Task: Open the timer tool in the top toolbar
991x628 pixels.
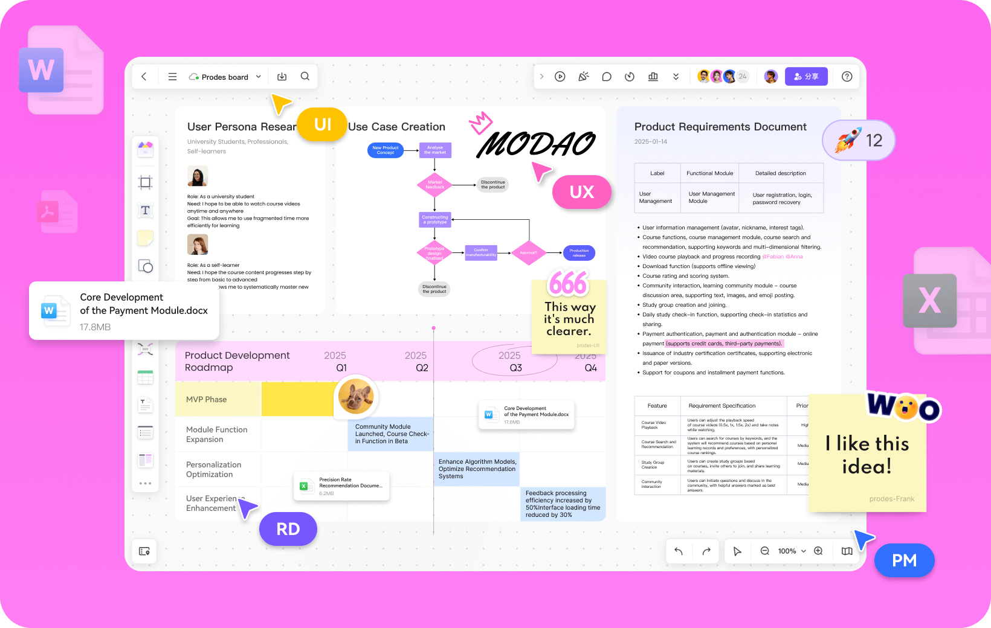Action: point(630,77)
